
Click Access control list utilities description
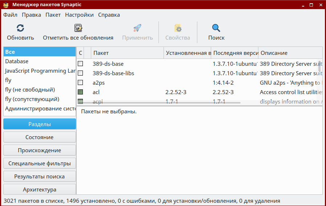pyautogui.click(x=291, y=92)
